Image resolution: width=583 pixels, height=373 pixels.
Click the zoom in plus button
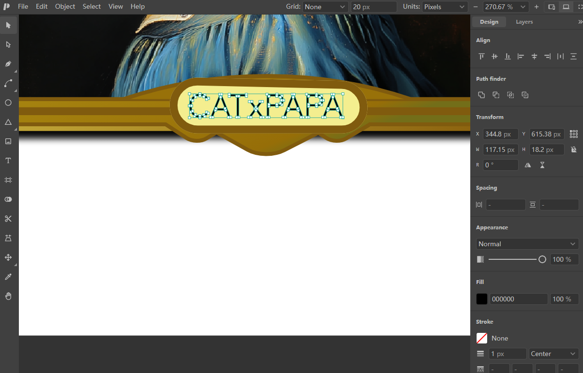point(537,7)
